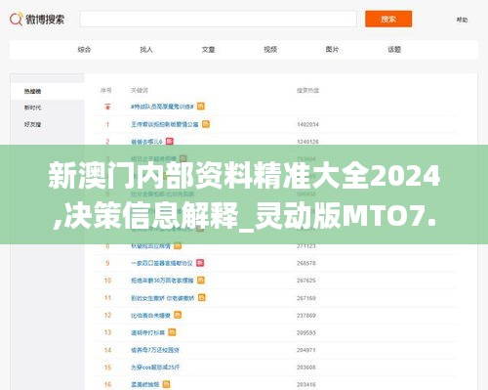
Task: Switch to the 文章 tab
Action: pyautogui.click(x=208, y=50)
